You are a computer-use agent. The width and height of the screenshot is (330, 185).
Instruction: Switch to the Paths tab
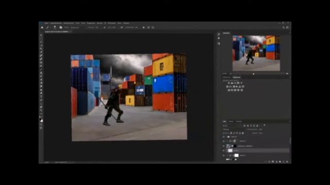pos(239,121)
